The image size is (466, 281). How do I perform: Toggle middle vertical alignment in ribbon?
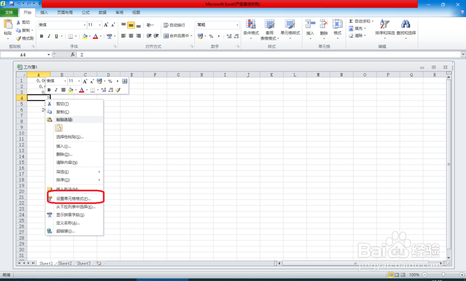(131, 25)
